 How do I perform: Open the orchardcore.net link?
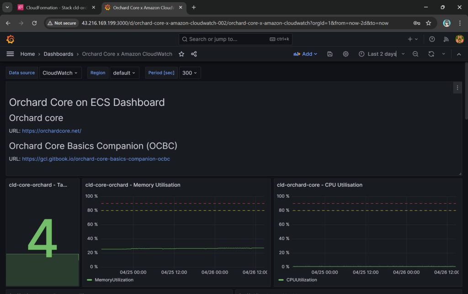click(52, 131)
